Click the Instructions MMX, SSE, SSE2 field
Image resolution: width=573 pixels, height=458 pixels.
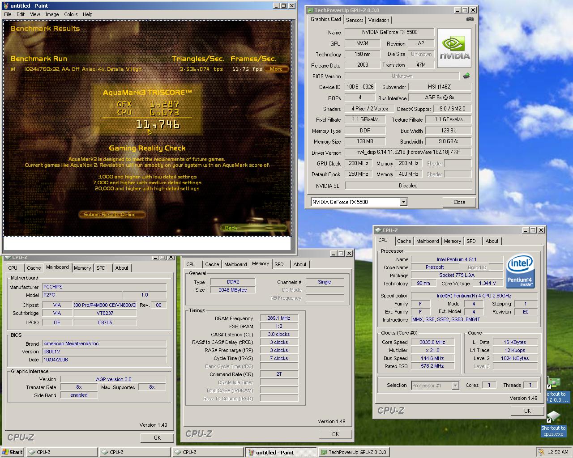[x=475, y=319]
